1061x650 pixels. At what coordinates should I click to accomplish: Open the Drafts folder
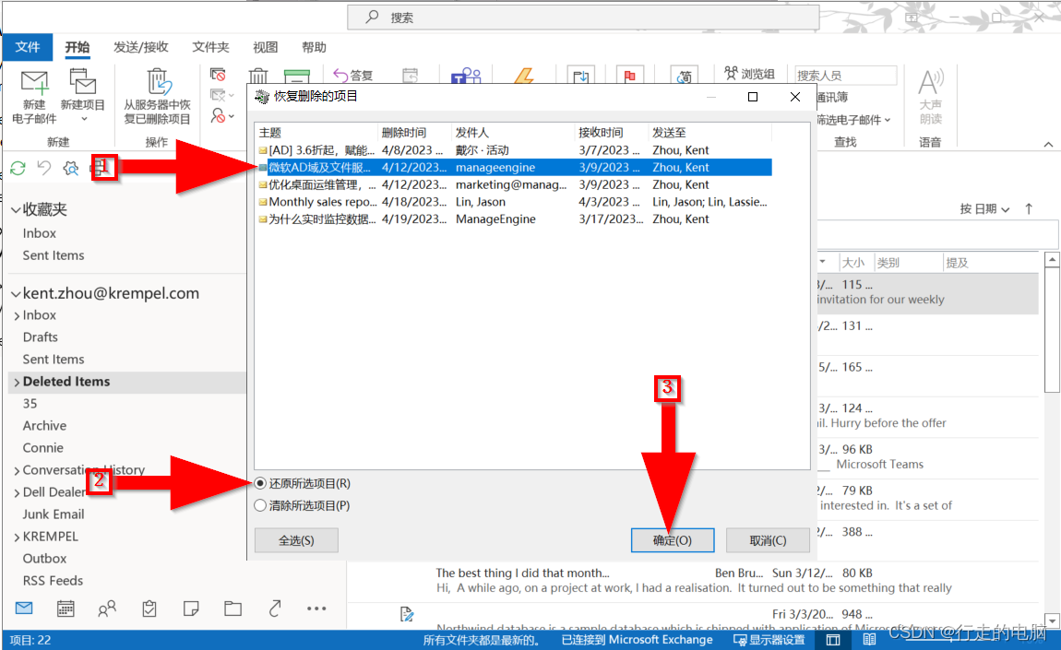tap(41, 337)
